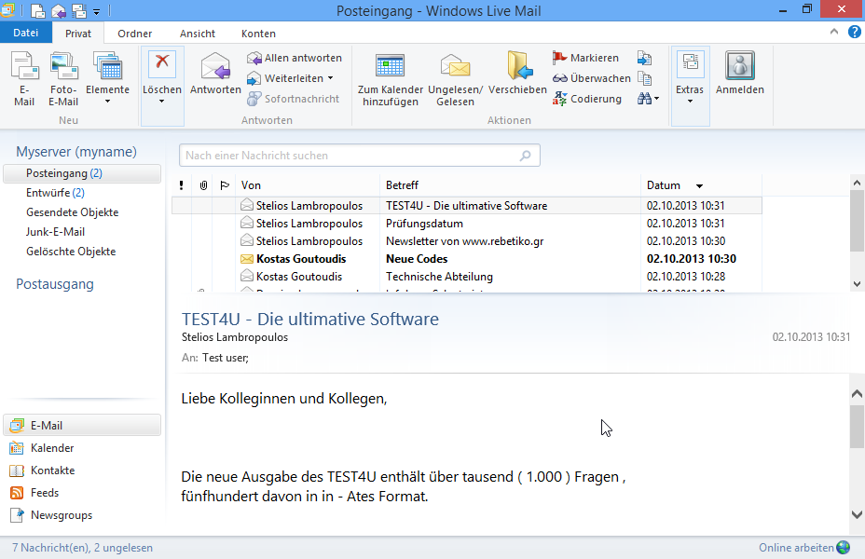Click the Windows Live Mail app icon
865x559 pixels.
point(7,10)
